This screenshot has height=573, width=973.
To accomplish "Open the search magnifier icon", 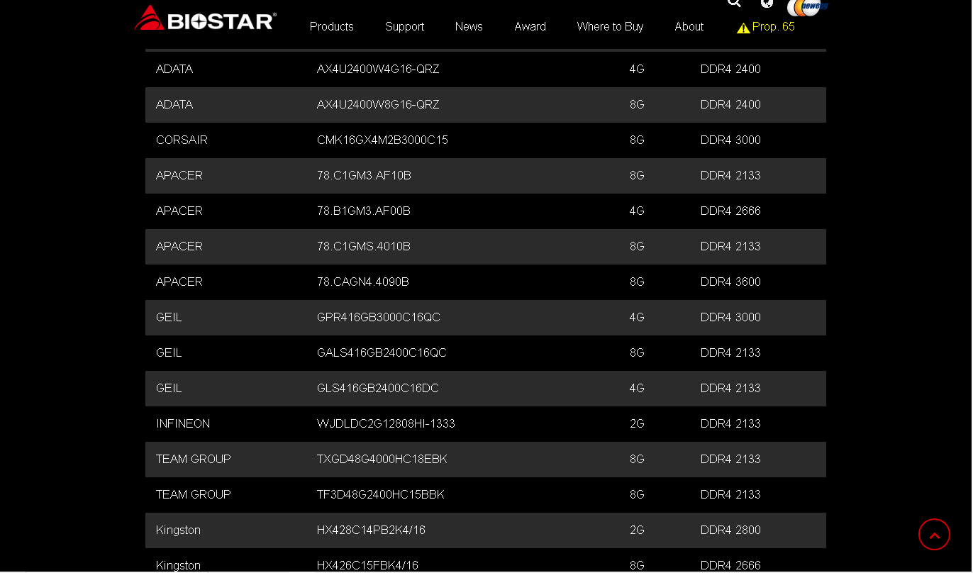I will tap(734, 3).
